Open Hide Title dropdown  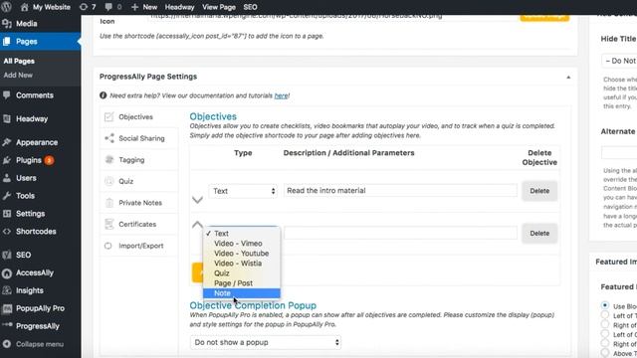pyautogui.click(x=619, y=61)
